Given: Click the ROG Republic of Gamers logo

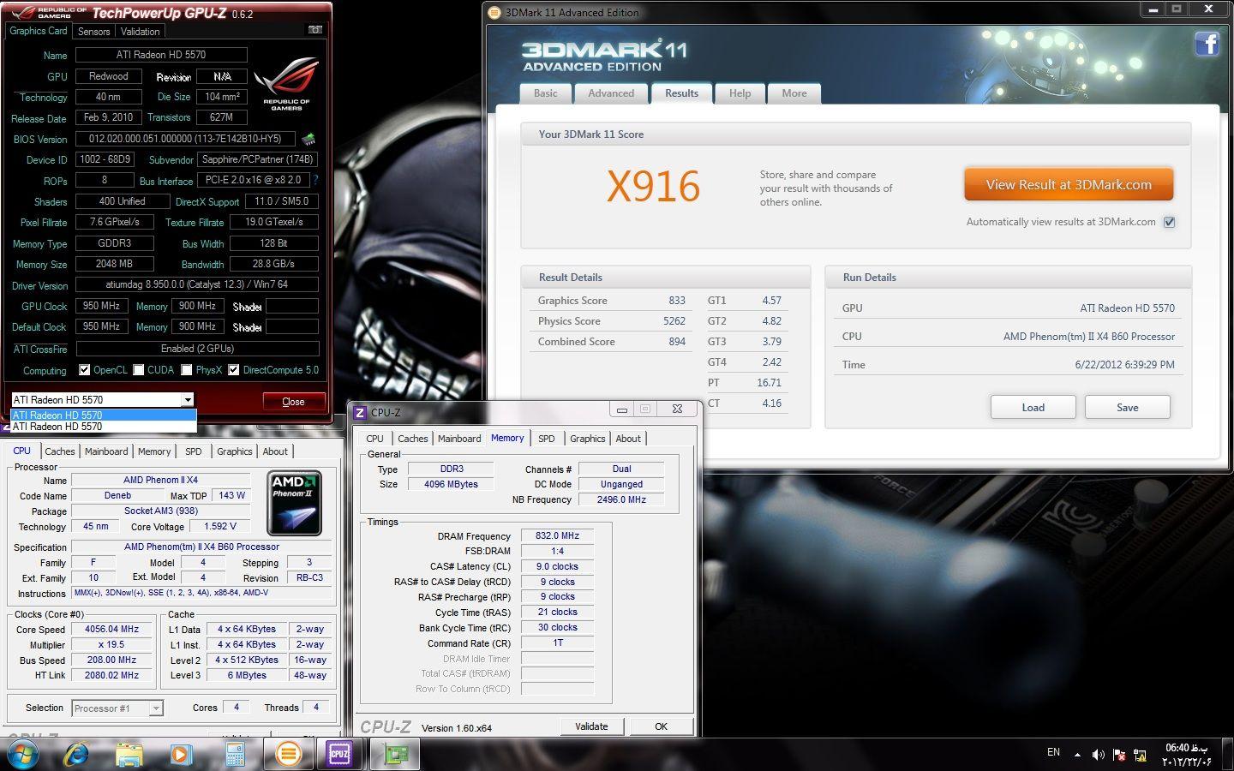Looking at the screenshot, I should coord(286,84).
